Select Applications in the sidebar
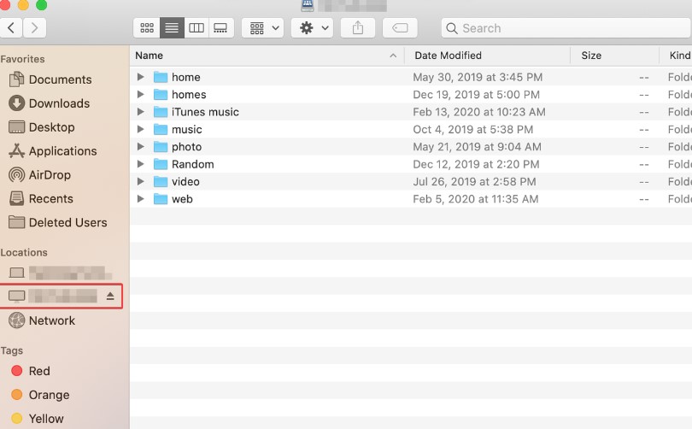Viewport: 692px width, 429px height. pyautogui.click(x=62, y=151)
